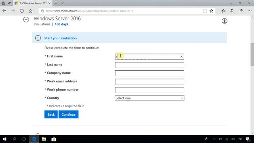
Task: Open the Start your evaluation heading
Action: coord(60,38)
